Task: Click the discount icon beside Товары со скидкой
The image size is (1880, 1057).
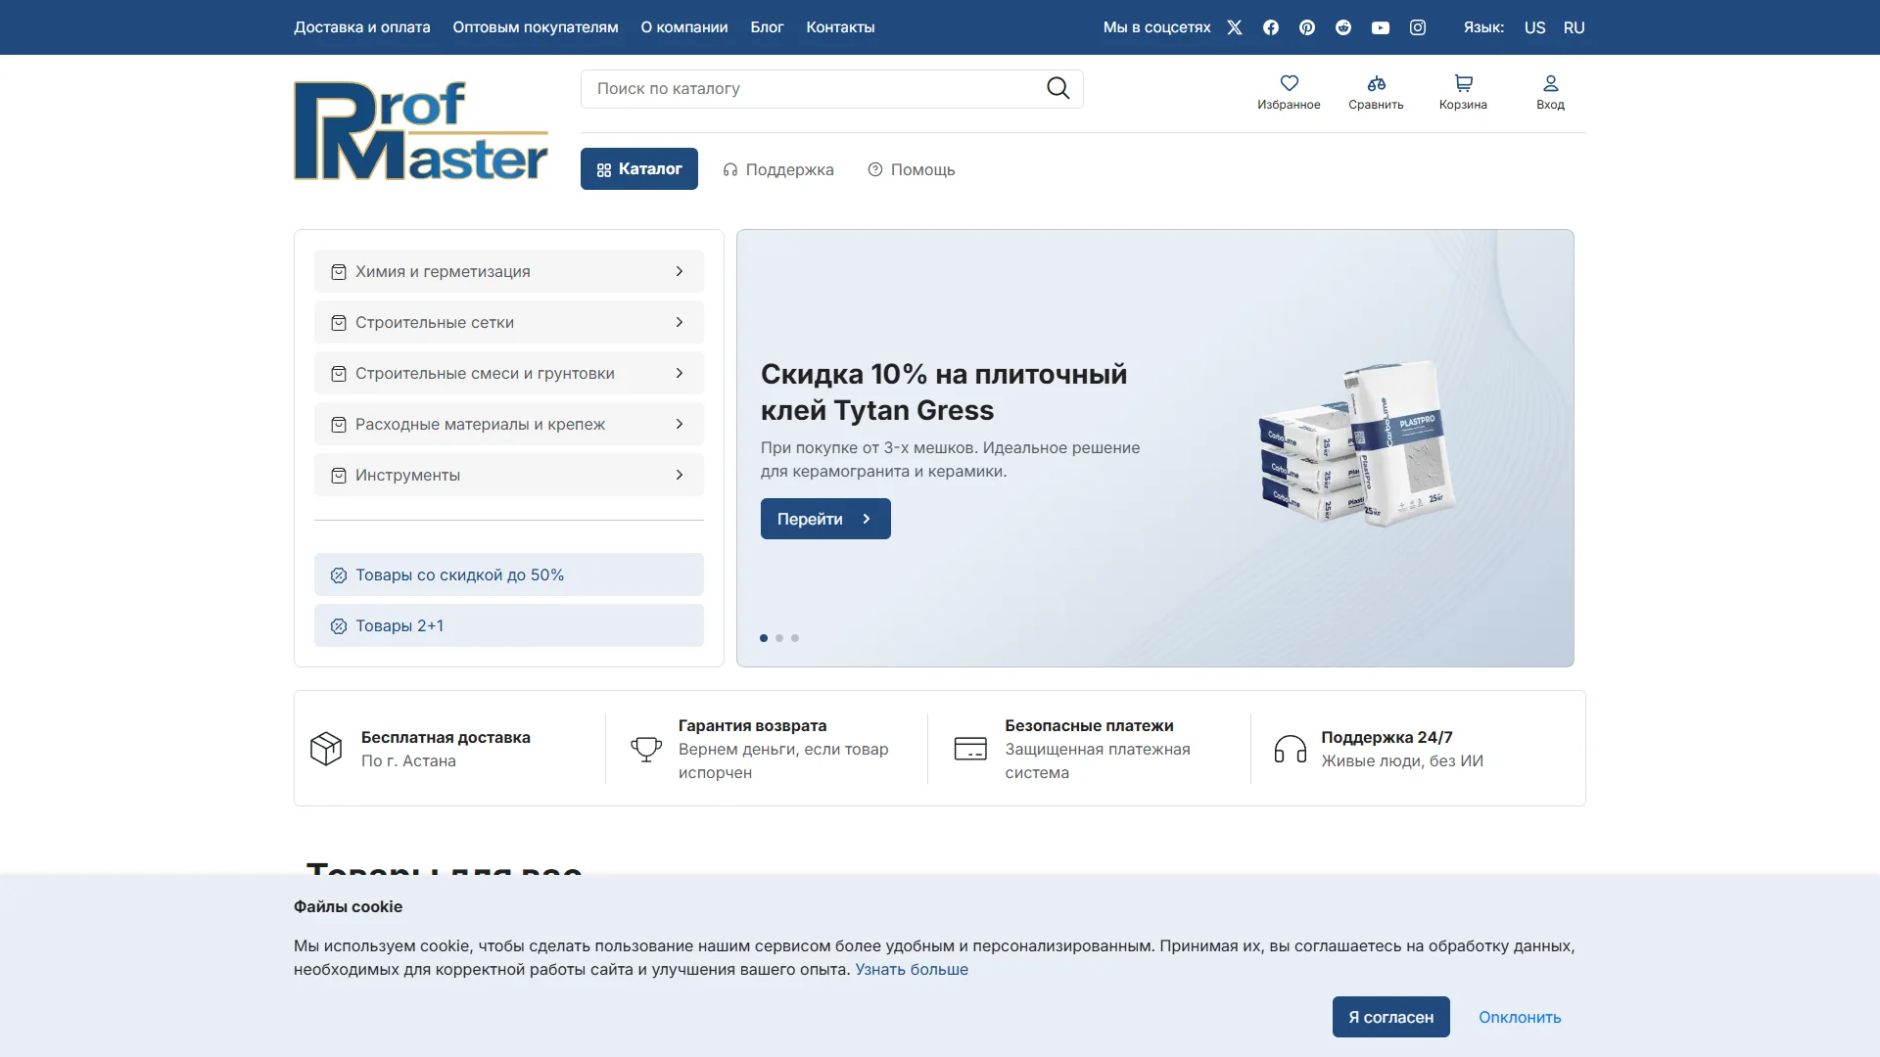Action: pyautogui.click(x=339, y=575)
